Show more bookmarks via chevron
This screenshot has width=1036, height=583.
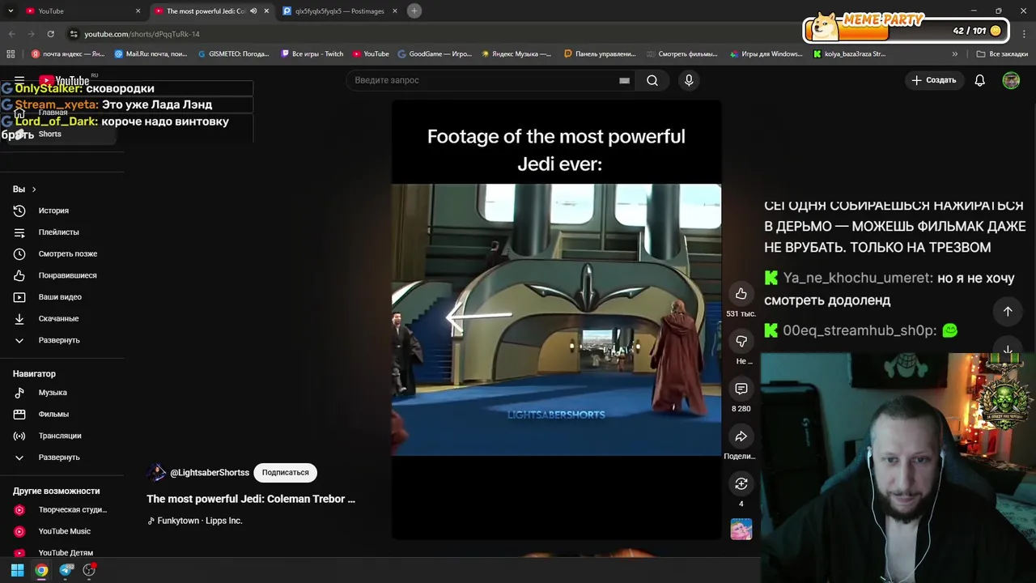pos(954,54)
